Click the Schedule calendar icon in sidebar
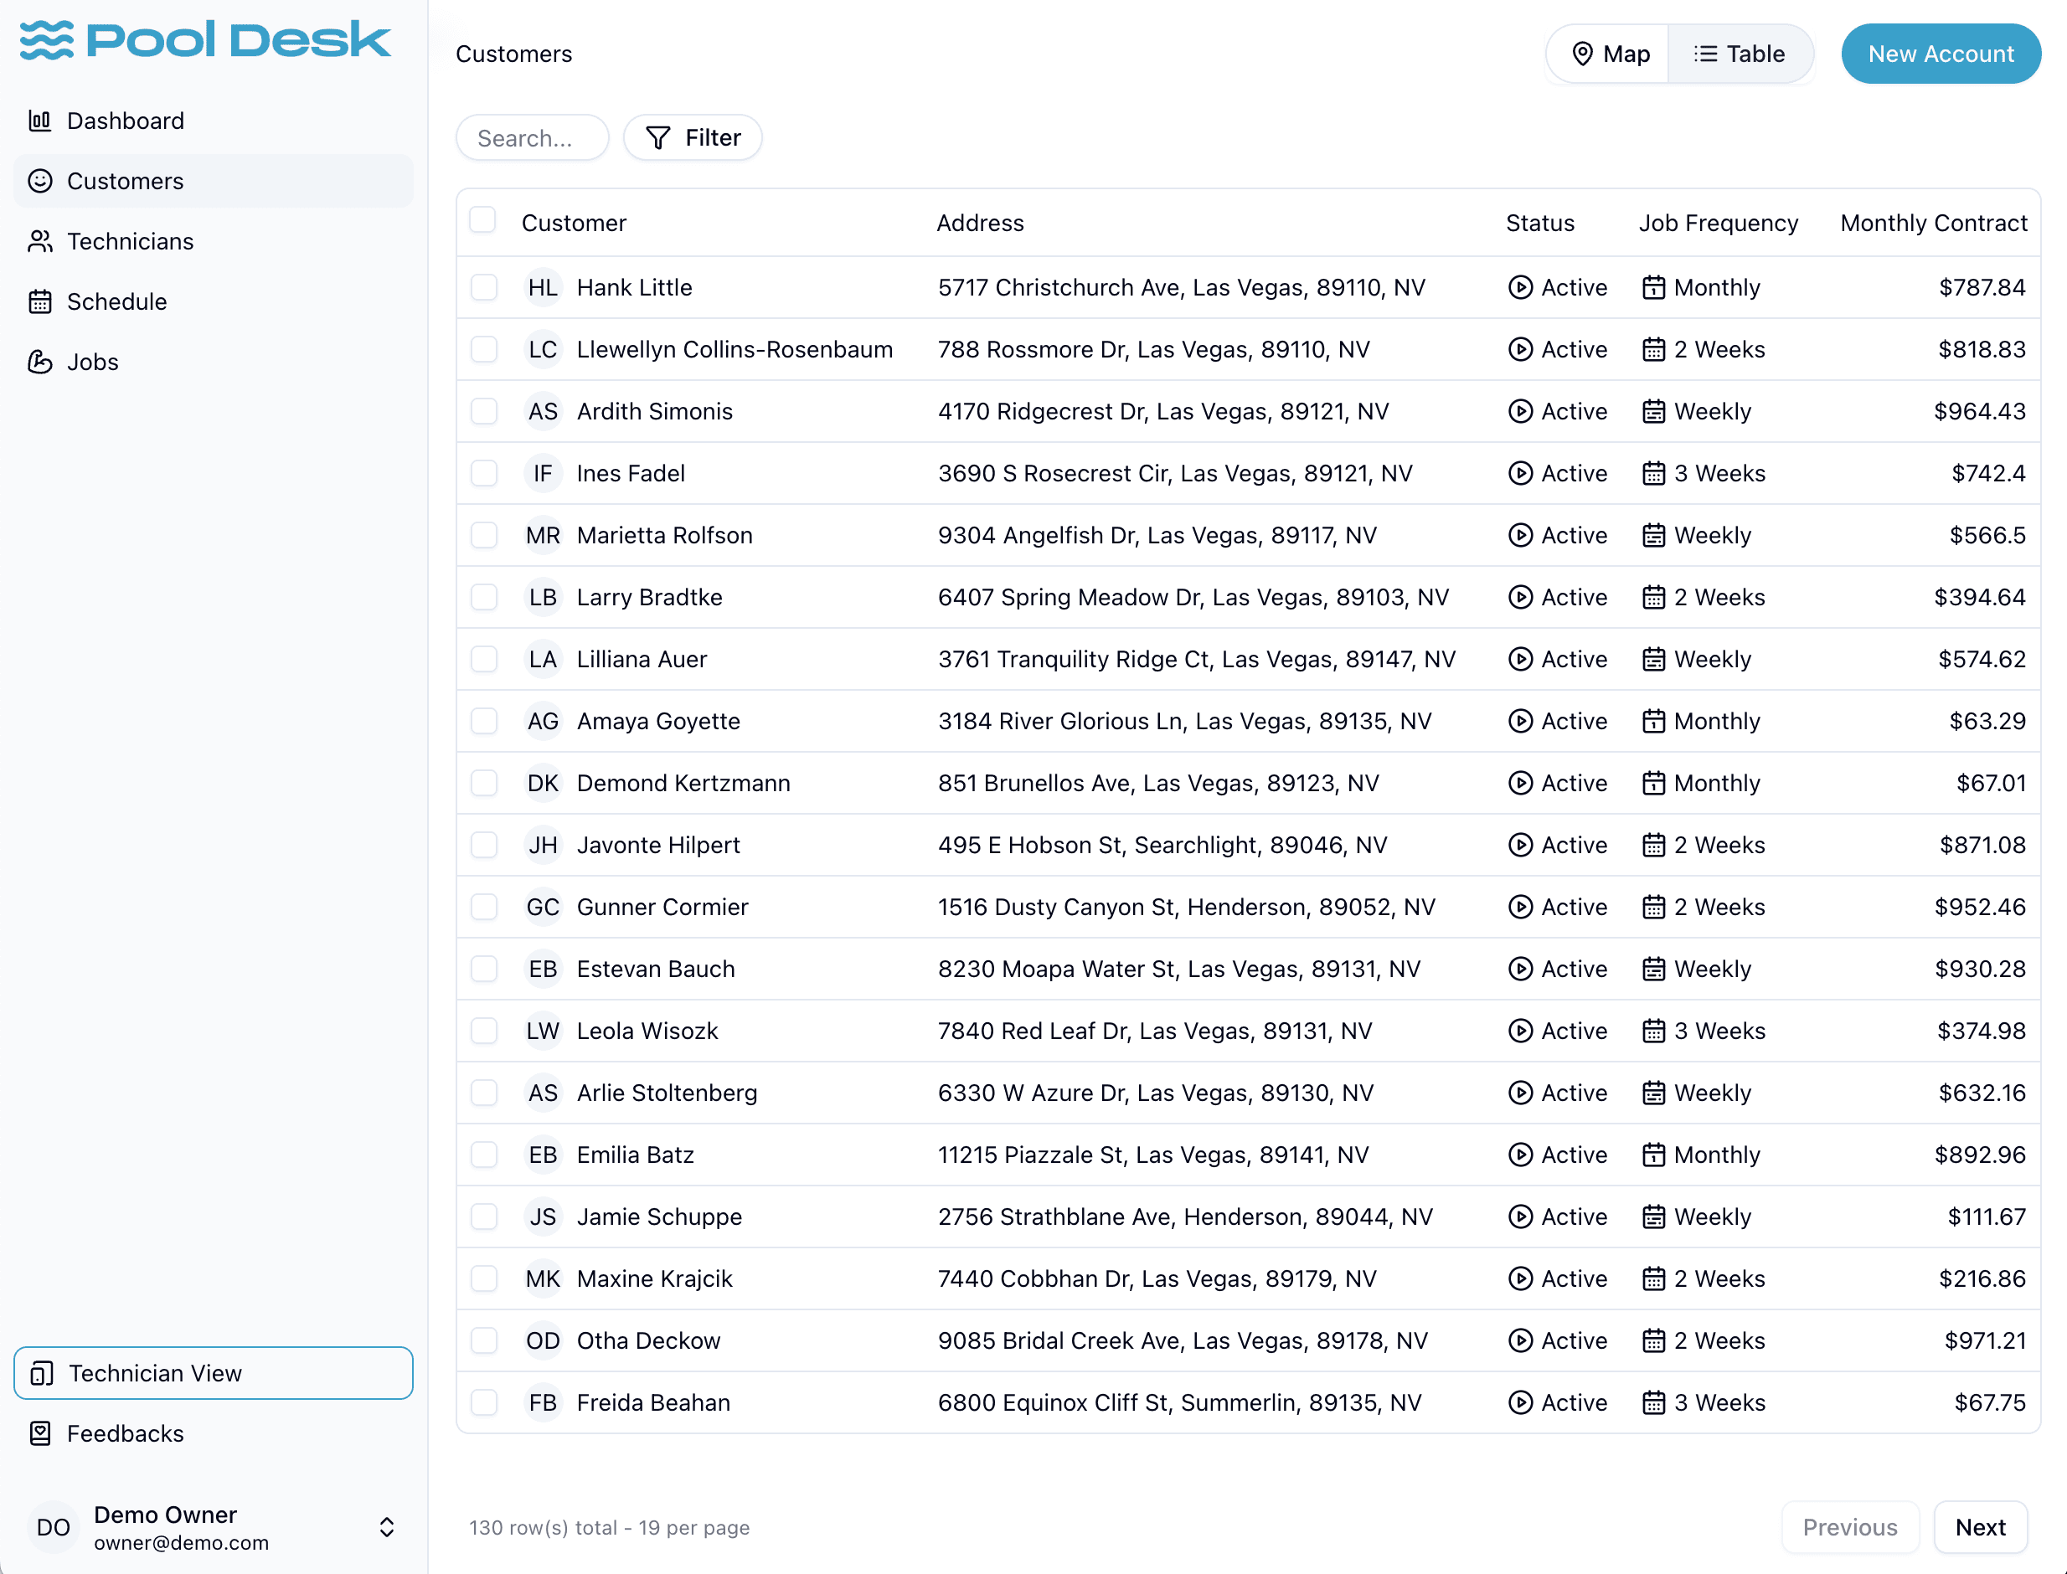 (39, 301)
